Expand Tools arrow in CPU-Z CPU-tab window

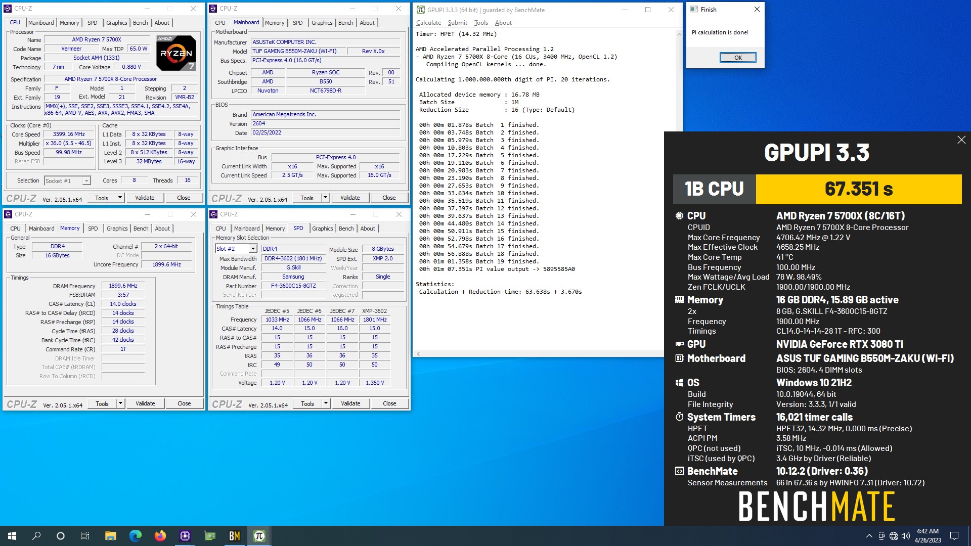tap(120, 198)
